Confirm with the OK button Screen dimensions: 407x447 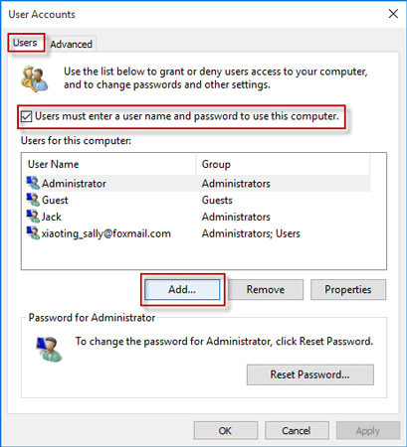pyautogui.click(x=225, y=430)
